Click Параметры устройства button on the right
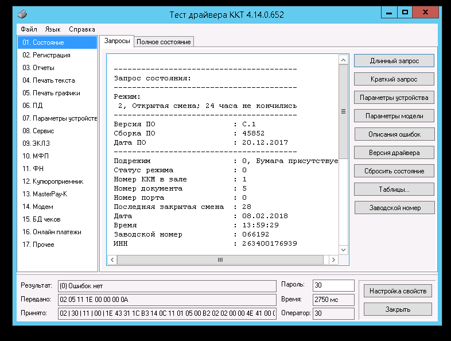 (x=394, y=98)
